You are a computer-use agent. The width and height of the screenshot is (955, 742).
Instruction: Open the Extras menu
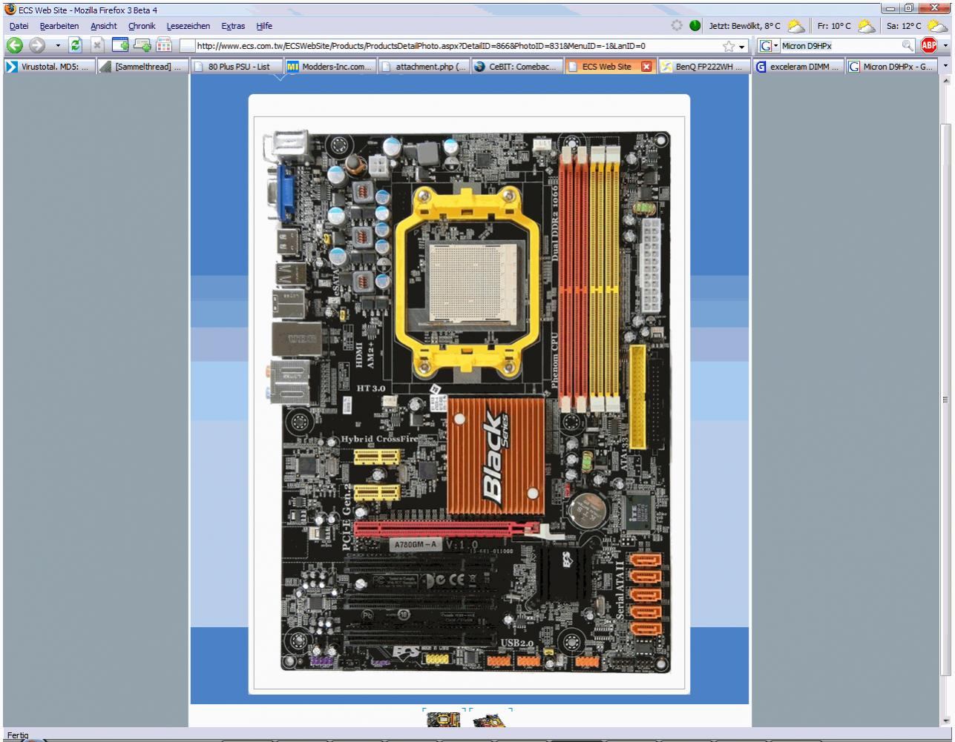233,26
